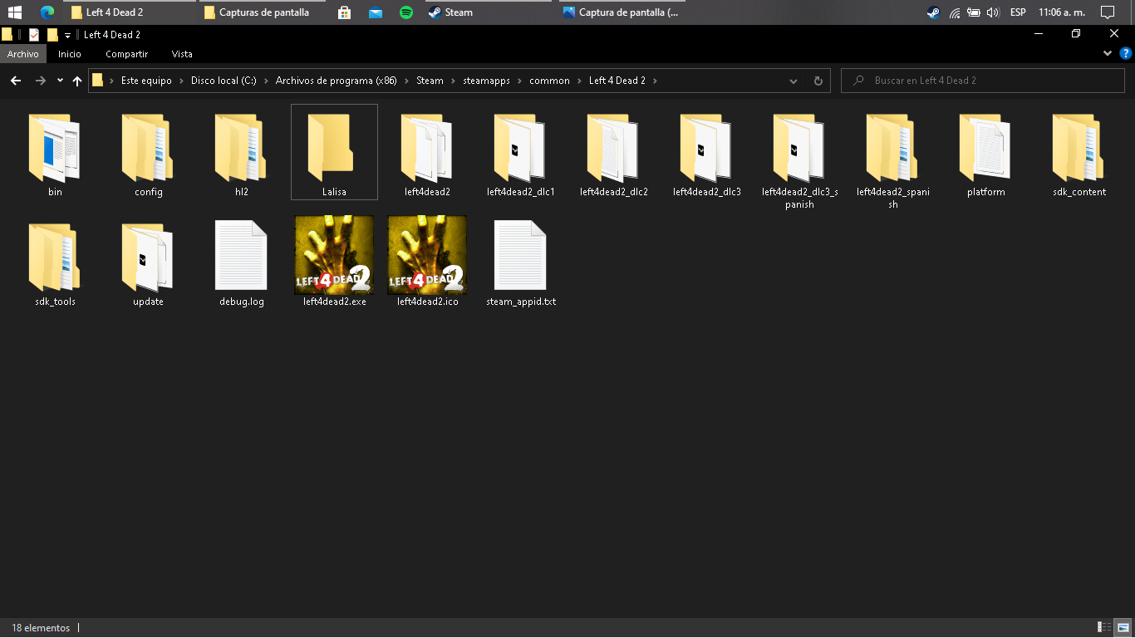
Task: Switch to Capturas de pantalla taskbar window
Action: [x=263, y=12]
